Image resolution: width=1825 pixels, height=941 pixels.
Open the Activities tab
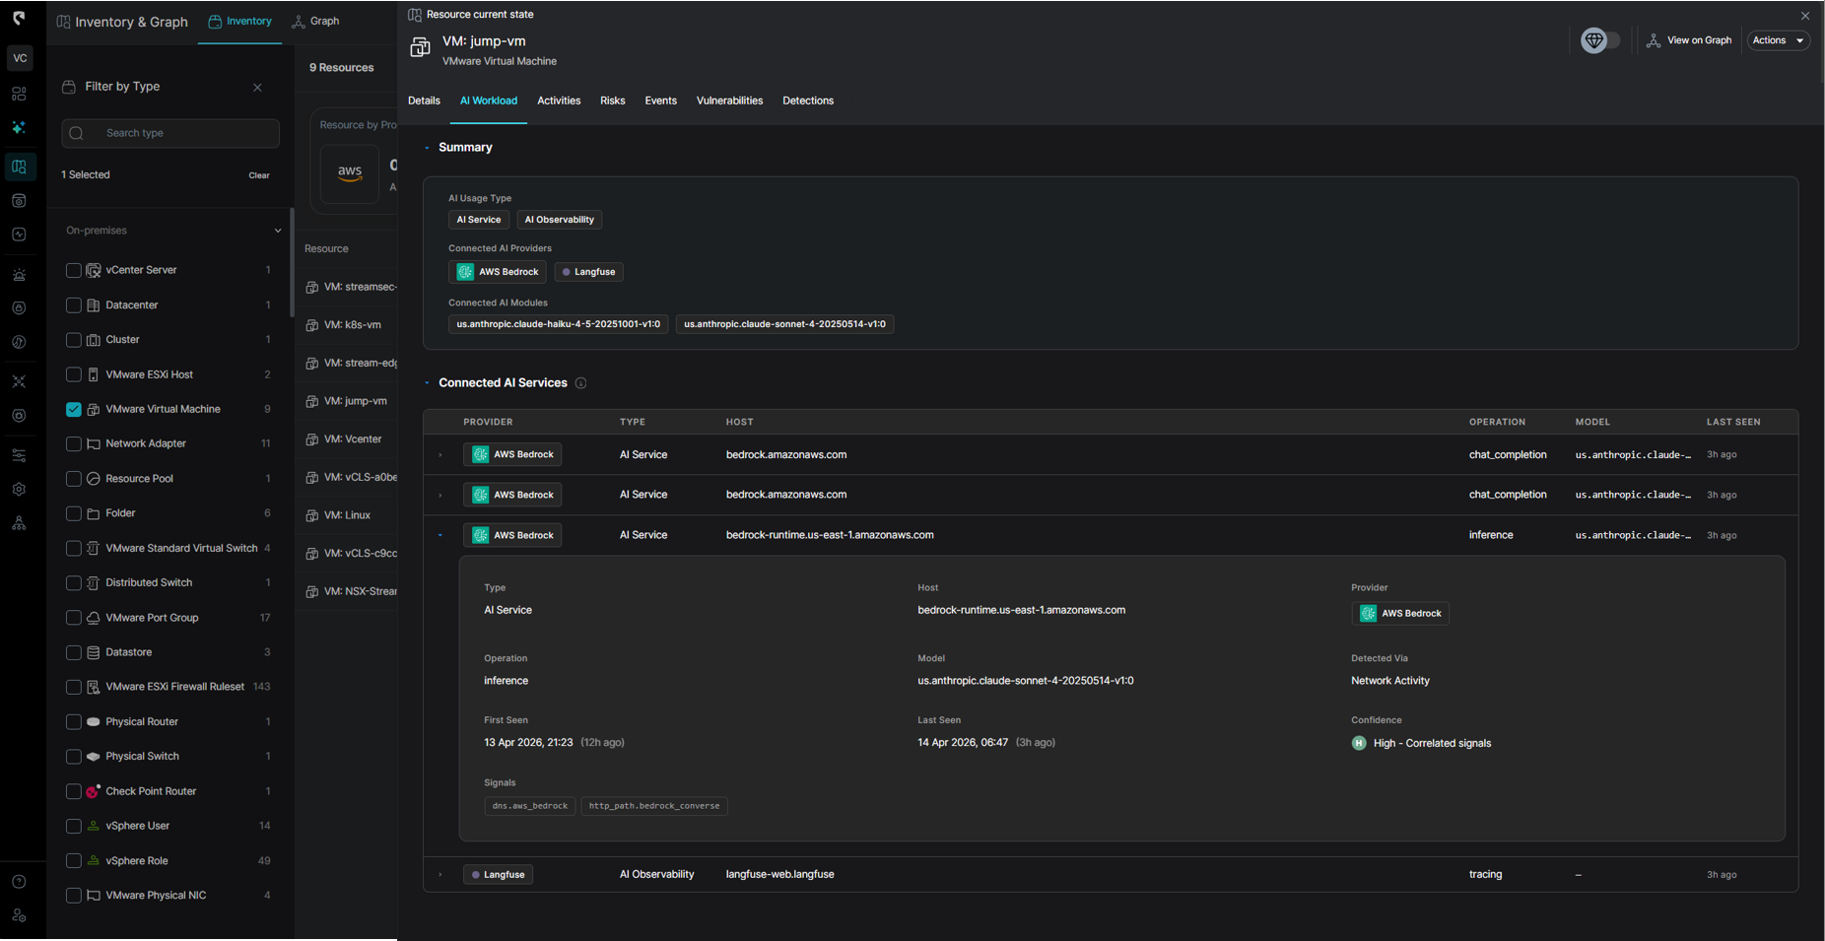559,101
